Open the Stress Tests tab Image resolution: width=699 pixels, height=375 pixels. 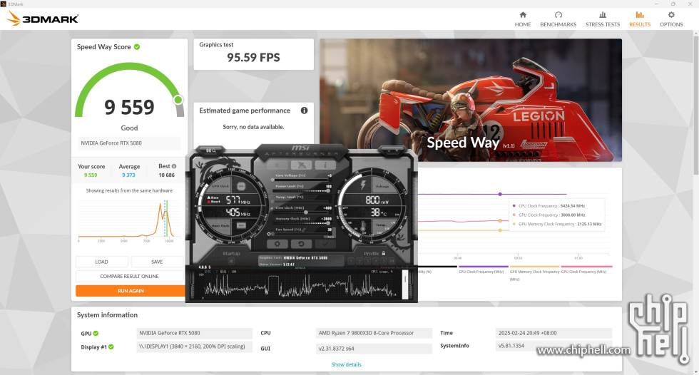click(x=603, y=19)
